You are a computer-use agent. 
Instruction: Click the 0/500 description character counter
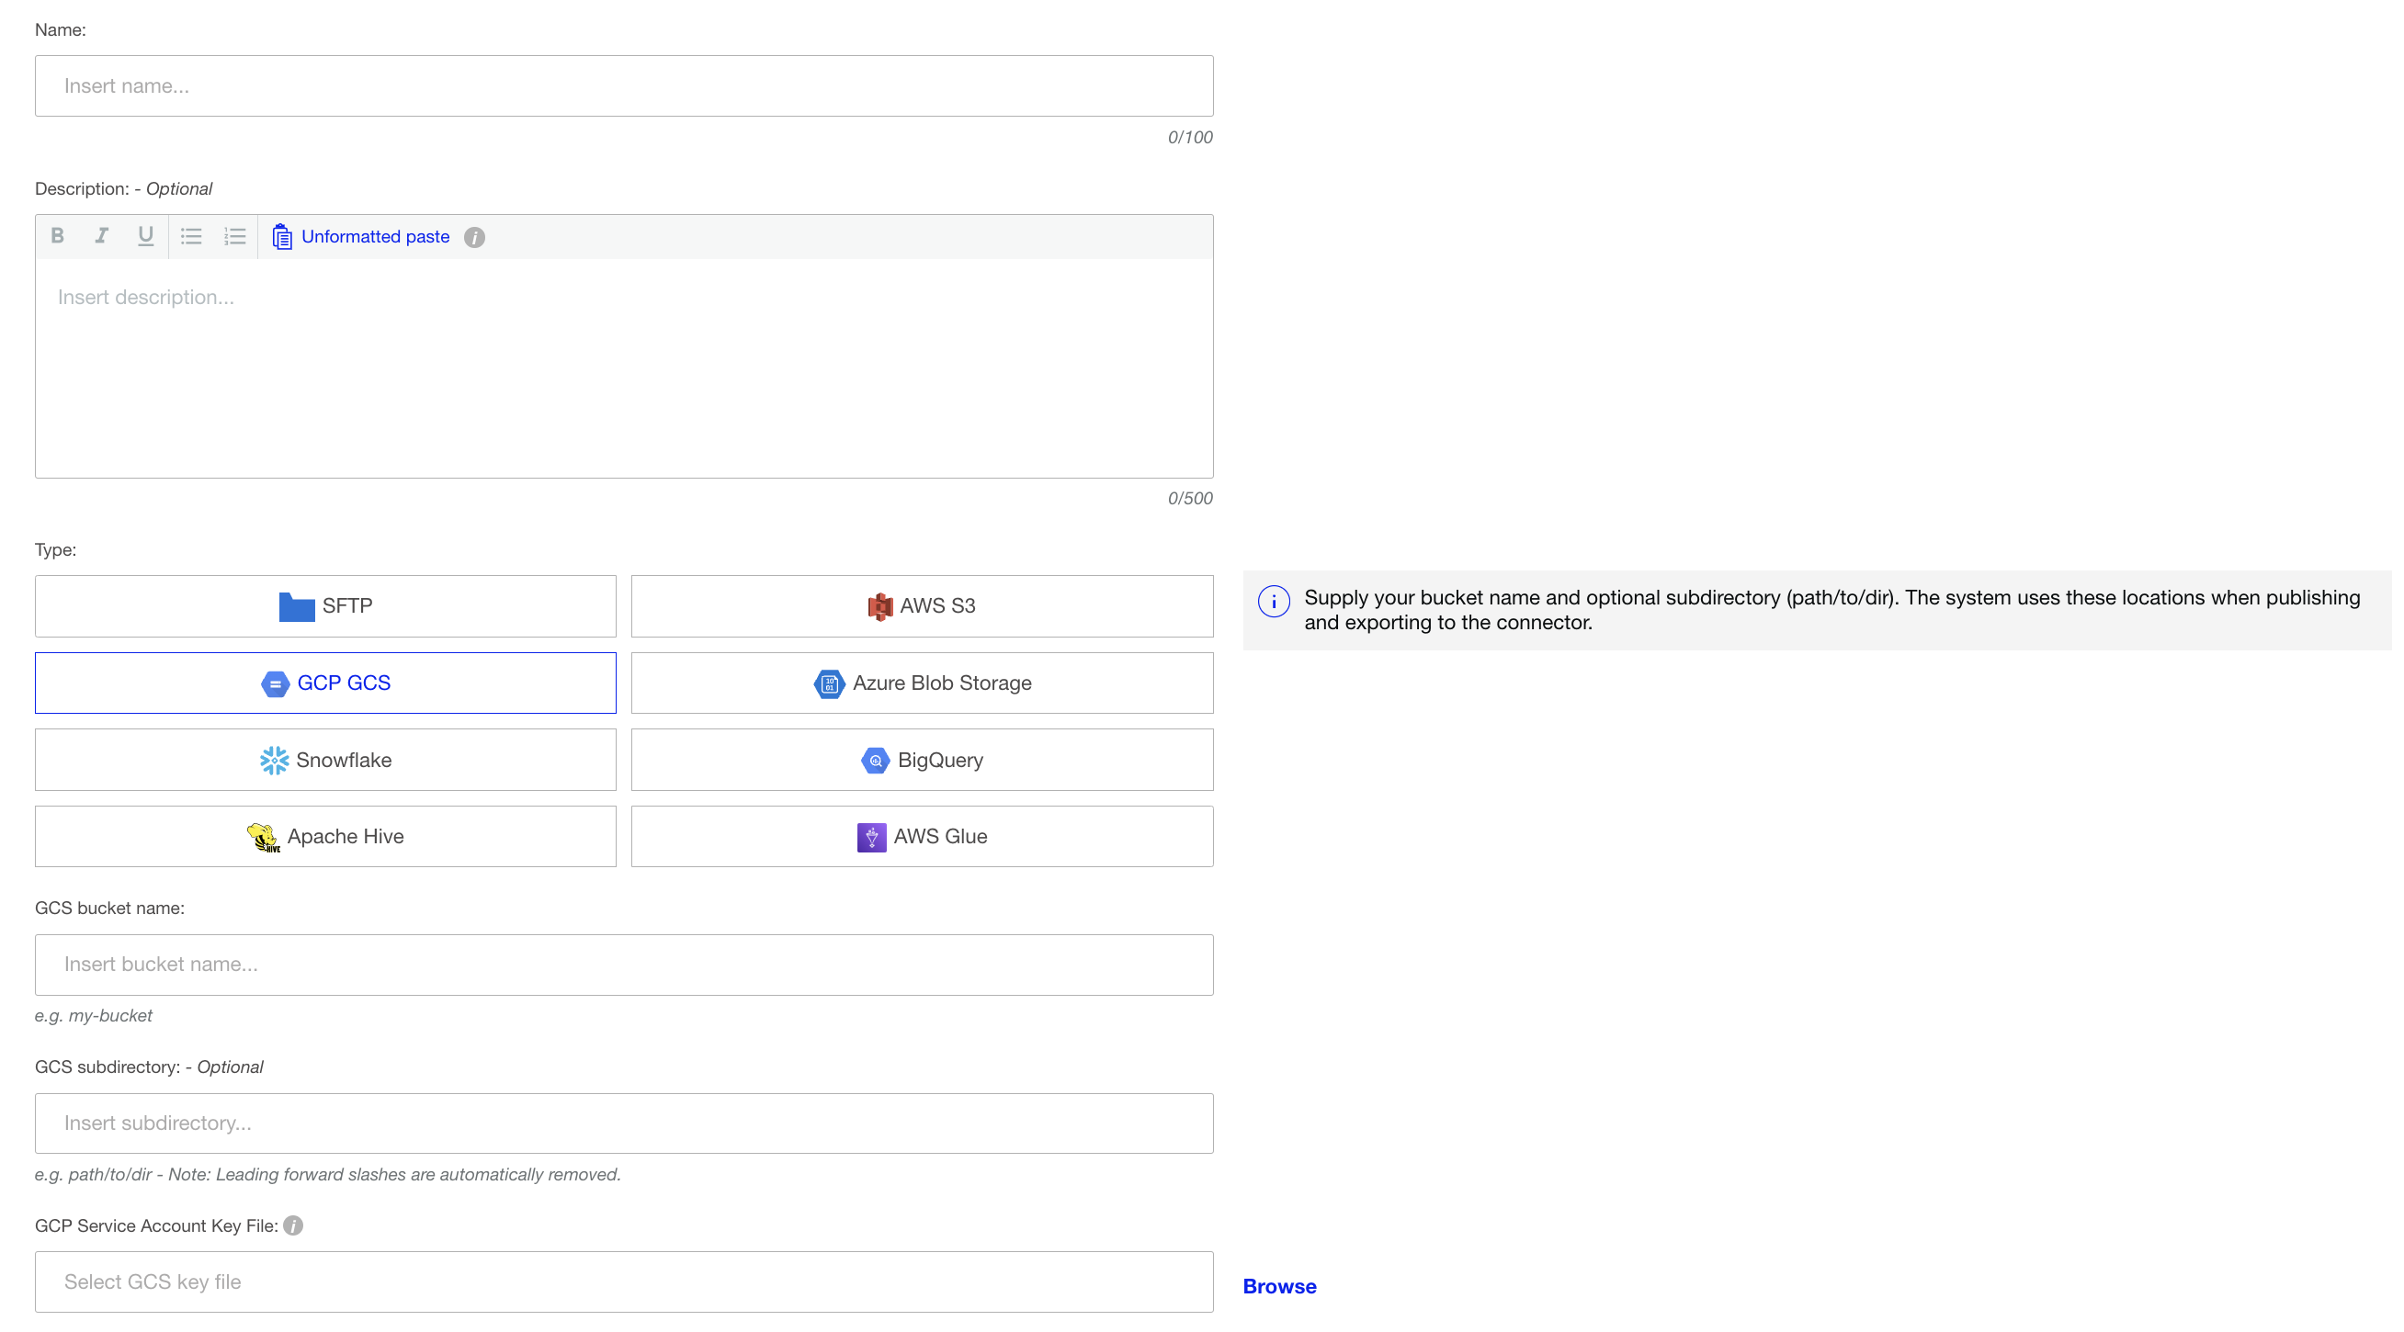pos(1190,498)
